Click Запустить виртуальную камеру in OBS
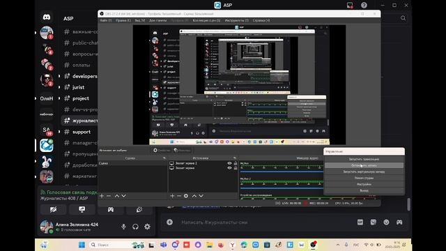This screenshot has height=251, width=446. [x=364, y=172]
